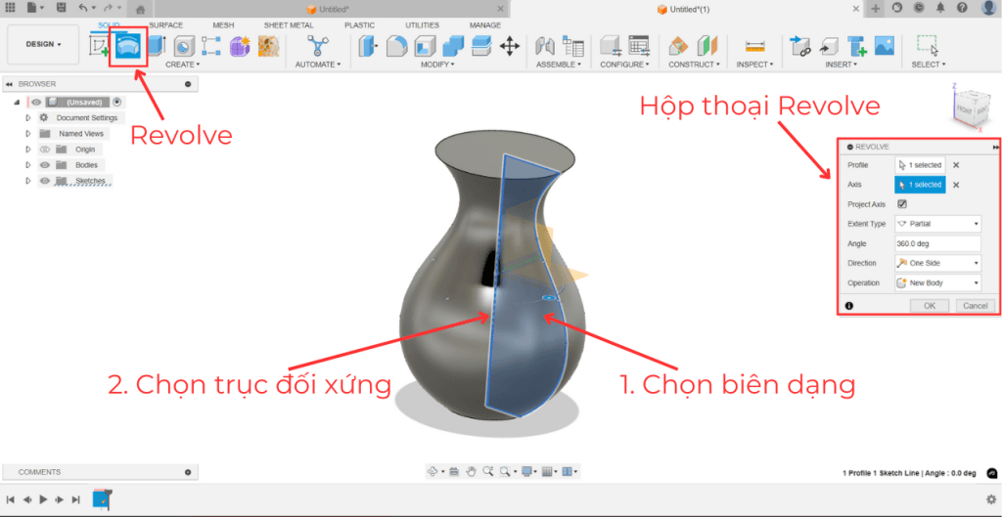The image size is (1002, 517).
Task: Open the Extent Type dropdown
Action: pyautogui.click(x=937, y=224)
